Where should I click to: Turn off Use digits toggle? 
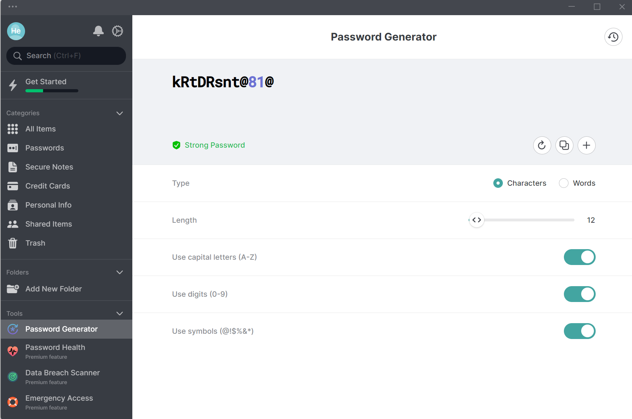pyautogui.click(x=579, y=294)
